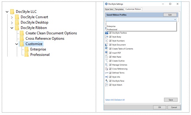The height and width of the screenshot is (115, 191).
Task: Click the Save button
Action: tap(171, 100)
